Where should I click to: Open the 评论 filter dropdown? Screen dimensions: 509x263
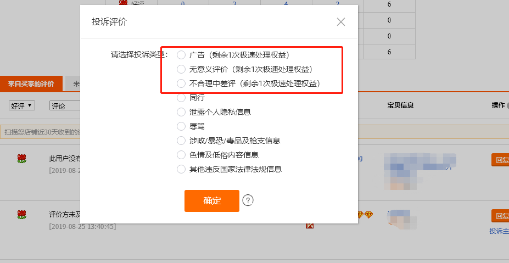pos(65,106)
